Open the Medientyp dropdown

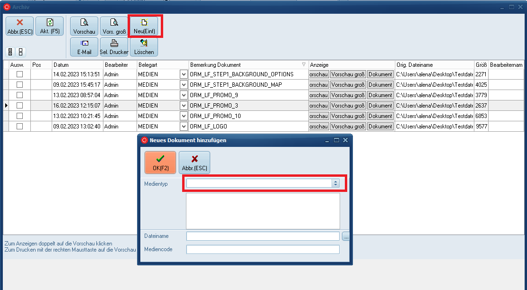[336, 183]
